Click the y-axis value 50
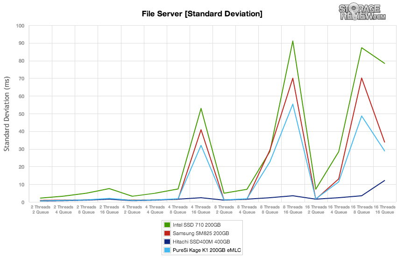The height and width of the screenshot is (265, 397). tap(21, 114)
